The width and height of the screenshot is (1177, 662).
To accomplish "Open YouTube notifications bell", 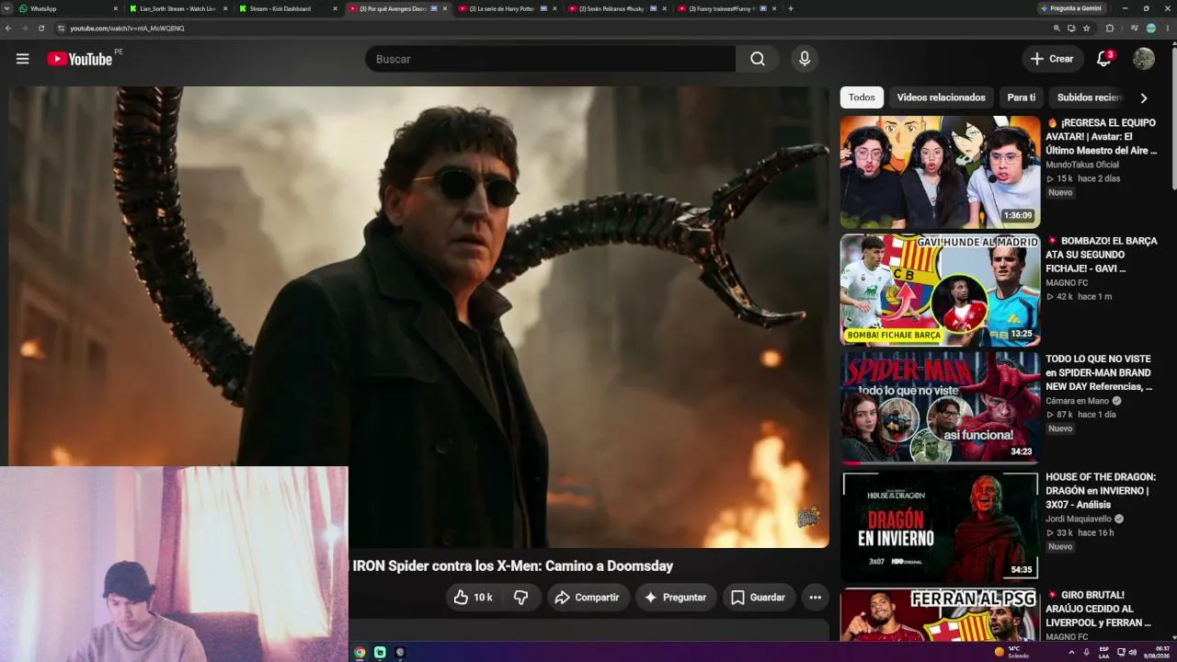I will 1104,59.
